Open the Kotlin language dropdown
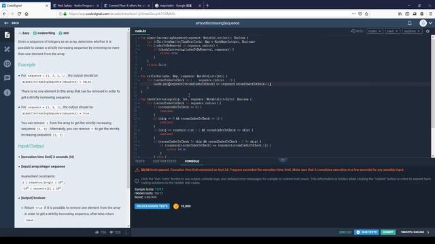The width and height of the screenshot is (435, 244). [x=375, y=31]
